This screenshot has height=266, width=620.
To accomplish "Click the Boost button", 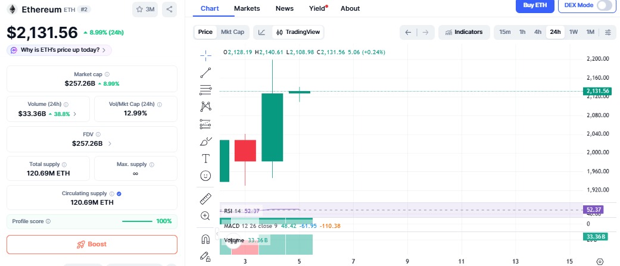I will (x=92, y=244).
